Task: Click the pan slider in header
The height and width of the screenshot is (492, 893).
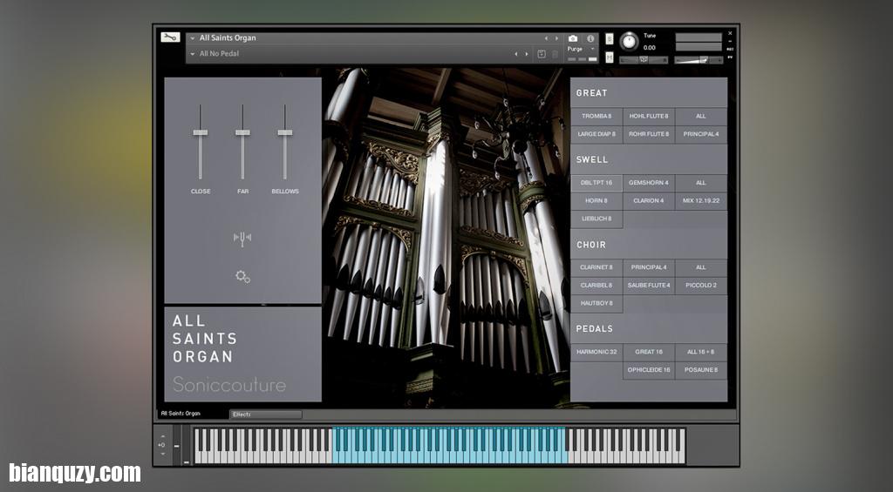Action: [644, 60]
